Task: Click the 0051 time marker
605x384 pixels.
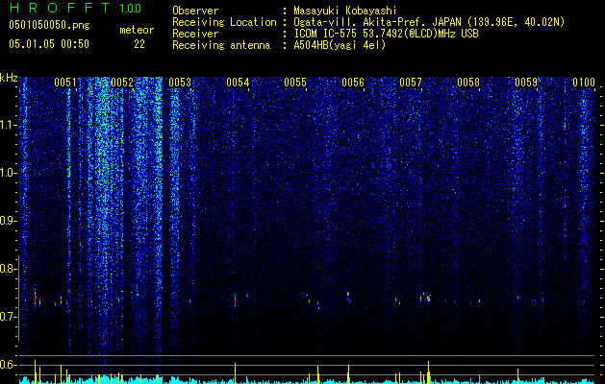Action: pos(65,83)
